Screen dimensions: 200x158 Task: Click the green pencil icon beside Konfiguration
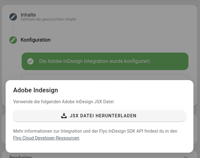pyautogui.click(x=13, y=40)
